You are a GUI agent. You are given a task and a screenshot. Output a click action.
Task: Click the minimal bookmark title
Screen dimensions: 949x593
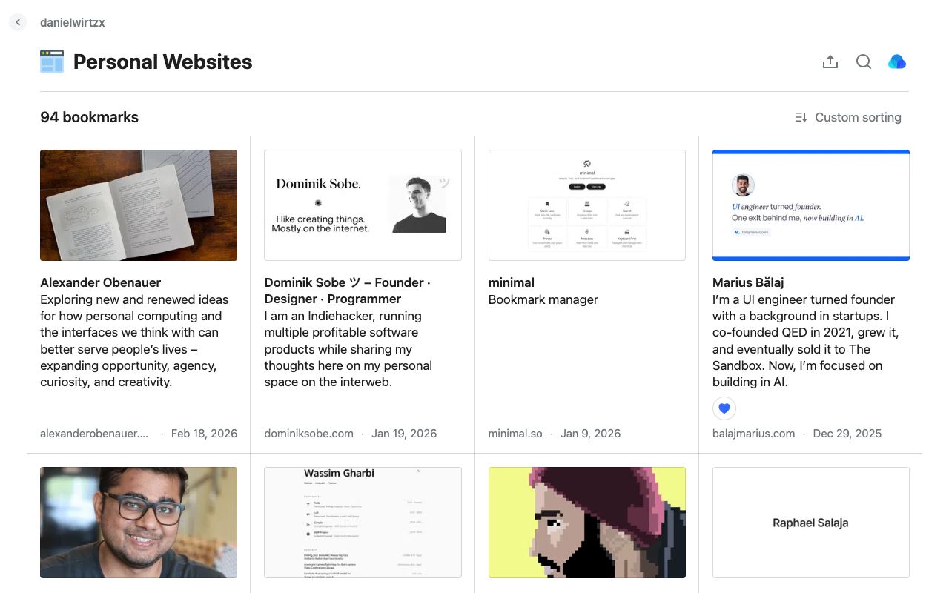coord(512,282)
